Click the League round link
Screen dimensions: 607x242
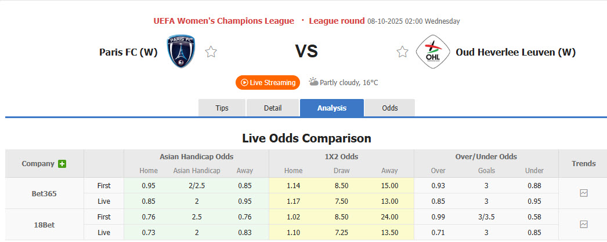[x=337, y=21]
